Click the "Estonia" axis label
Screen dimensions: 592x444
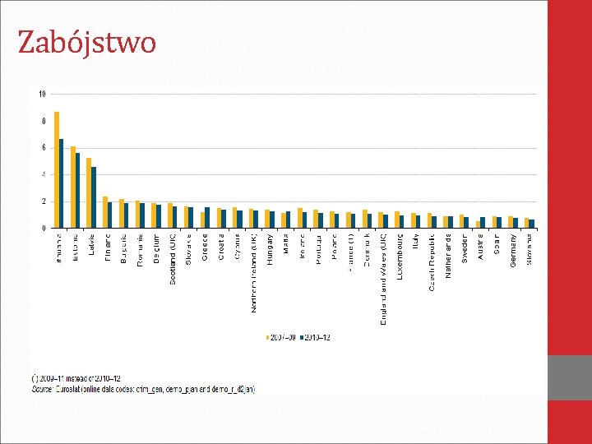click(75, 247)
